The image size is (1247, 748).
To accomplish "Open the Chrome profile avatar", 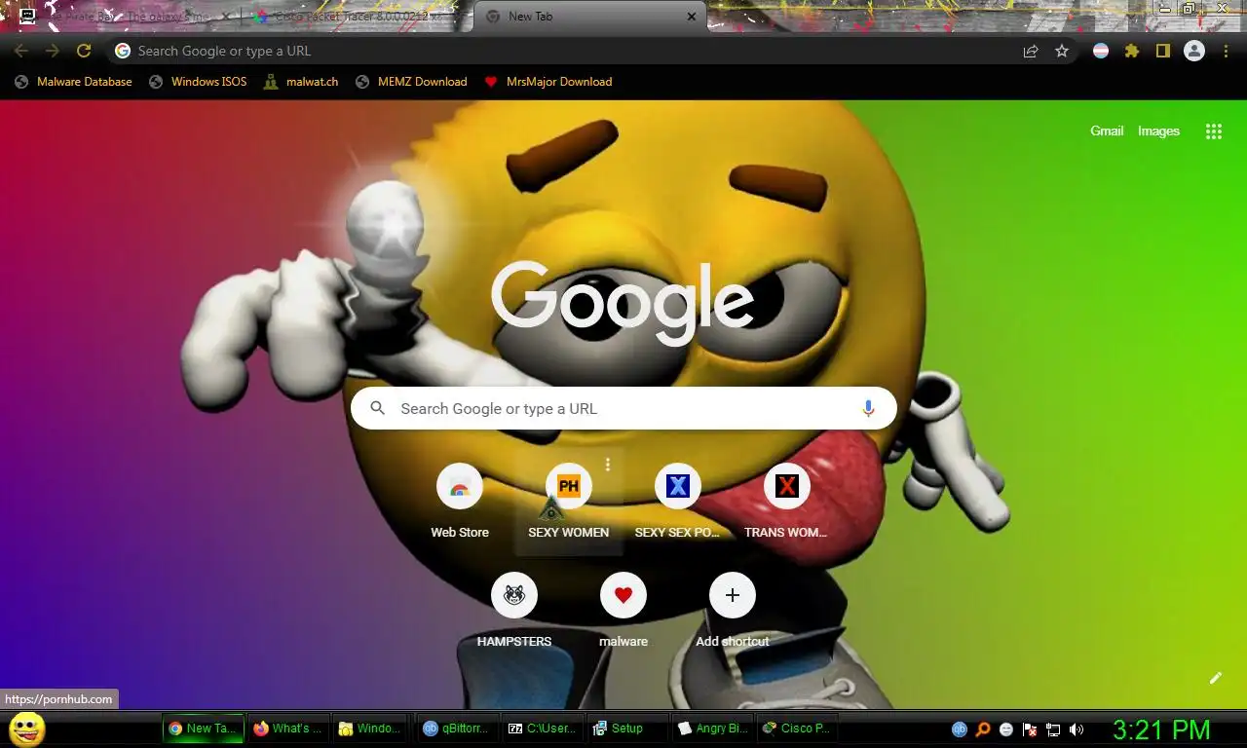I will click(x=1194, y=51).
